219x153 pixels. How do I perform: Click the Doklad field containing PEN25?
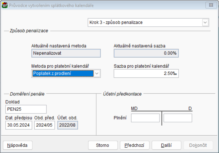(26, 109)
